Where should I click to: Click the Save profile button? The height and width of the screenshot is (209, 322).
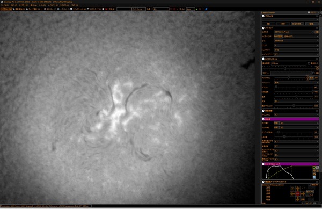click(x=283, y=24)
